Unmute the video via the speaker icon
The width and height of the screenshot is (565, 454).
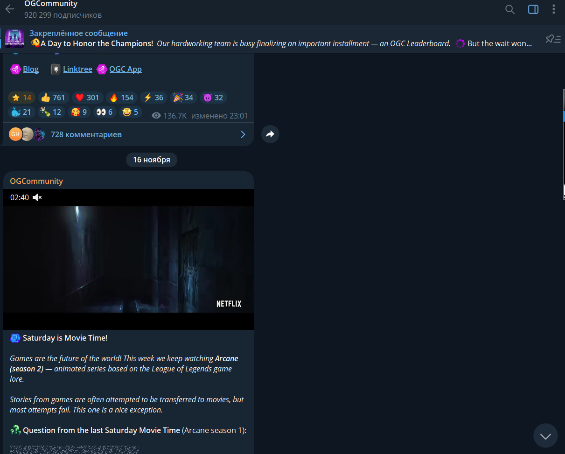[x=37, y=197]
